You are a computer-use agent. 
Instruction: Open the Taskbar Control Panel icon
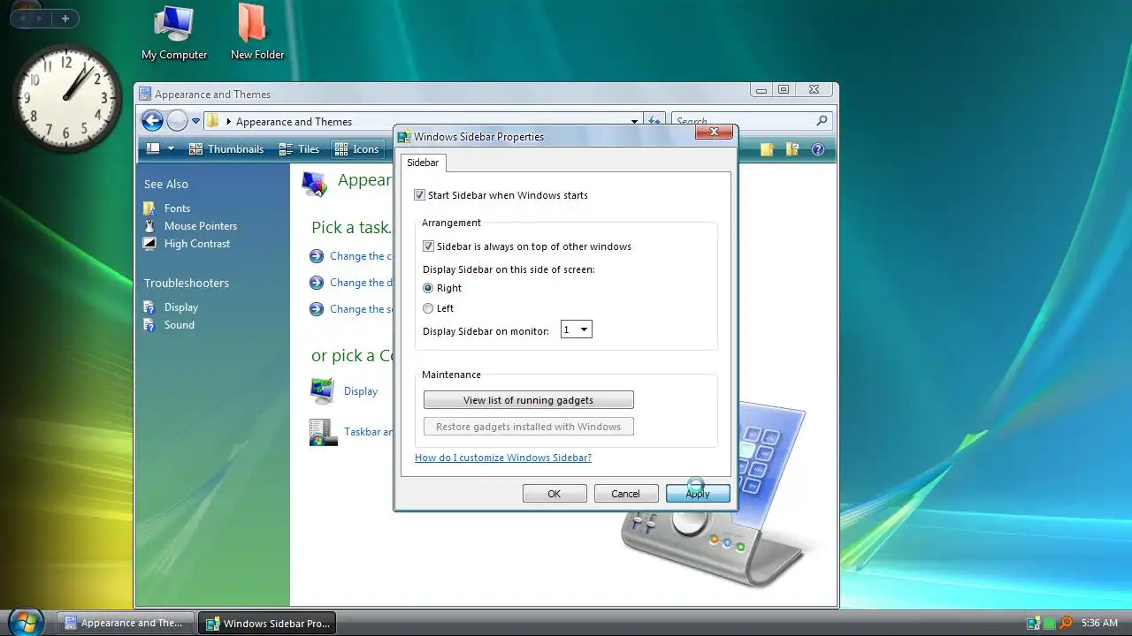click(323, 432)
